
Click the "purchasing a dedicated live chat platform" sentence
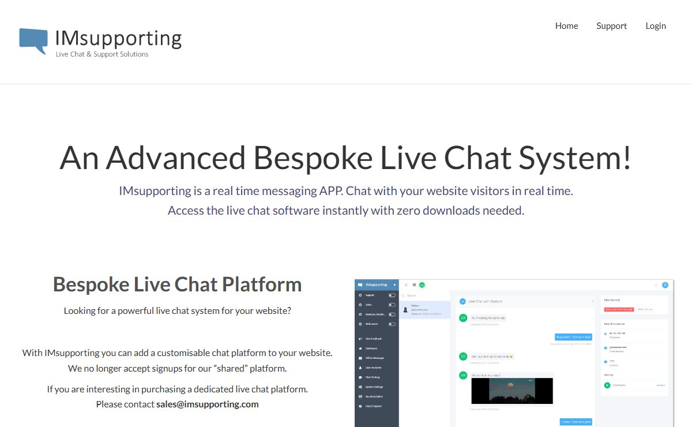[178, 389]
